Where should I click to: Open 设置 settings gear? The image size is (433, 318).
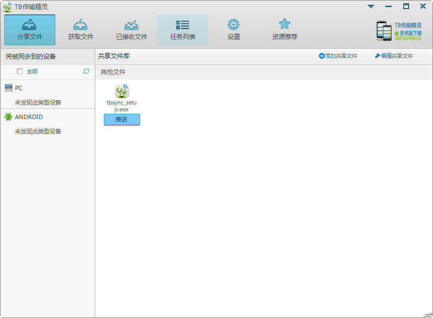(x=234, y=30)
